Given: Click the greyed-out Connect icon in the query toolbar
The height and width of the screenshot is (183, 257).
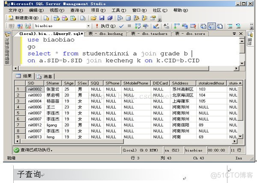Looking at the screenshot, I should click(12, 26).
